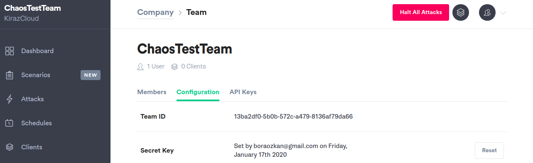Open the API Keys tab
Image resolution: width=533 pixels, height=163 pixels.
pos(243,92)
